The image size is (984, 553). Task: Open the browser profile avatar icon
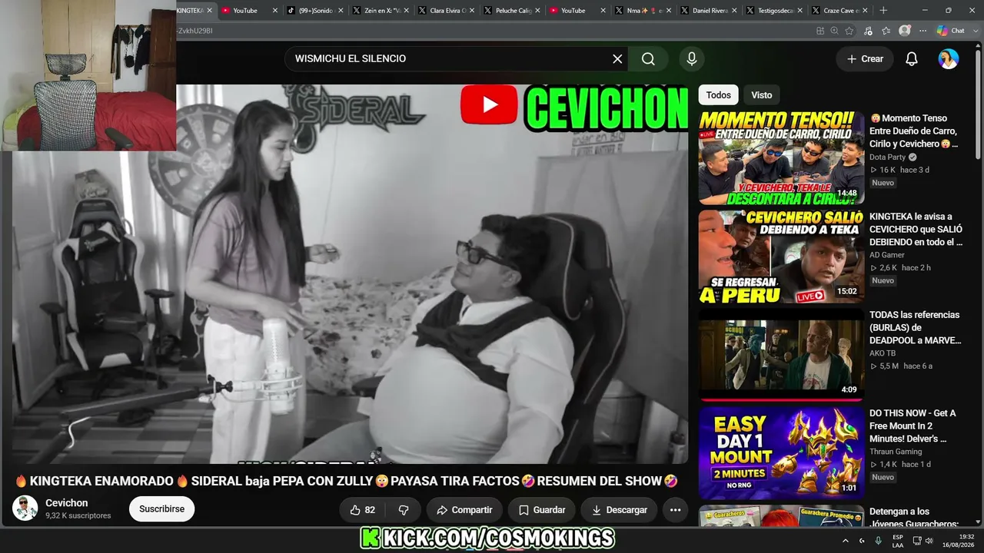pyautogui.click(x=905, y=31)
